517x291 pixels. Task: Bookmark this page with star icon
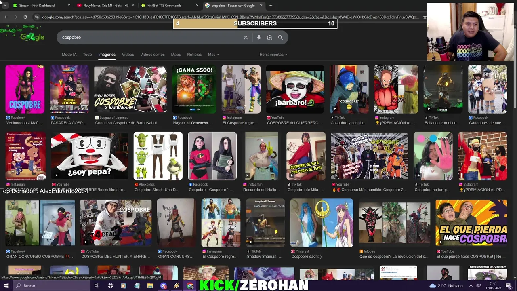(425, 17)
